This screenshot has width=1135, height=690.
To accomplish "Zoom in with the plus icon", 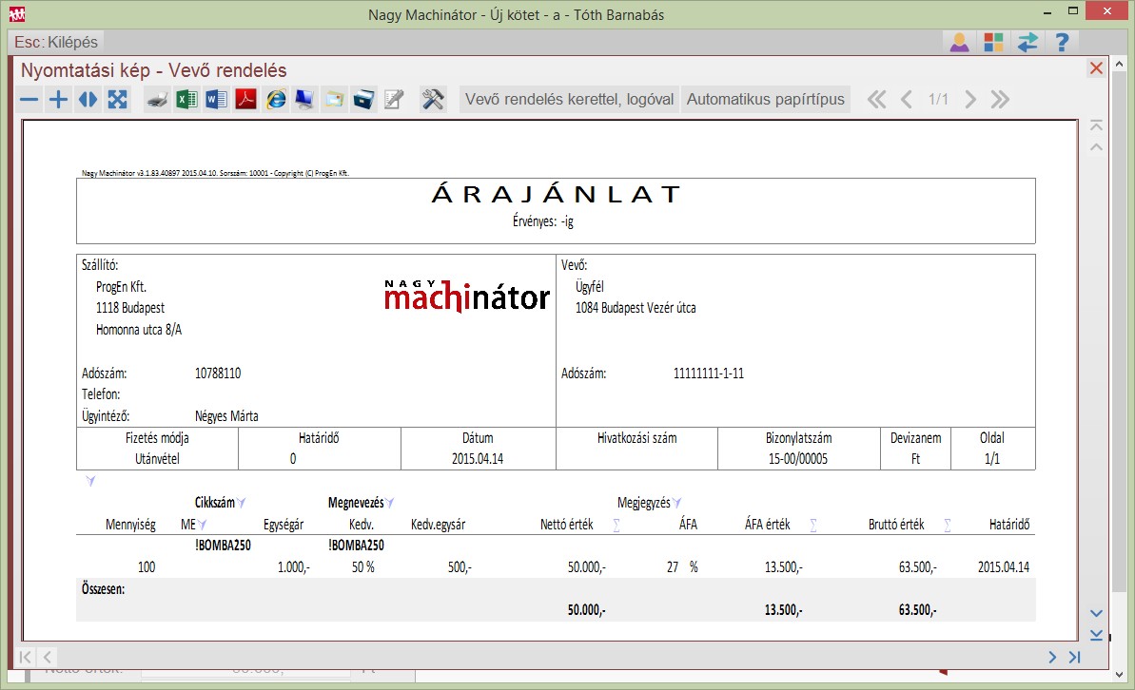I will pyautogui.click(x=59, y=100).
